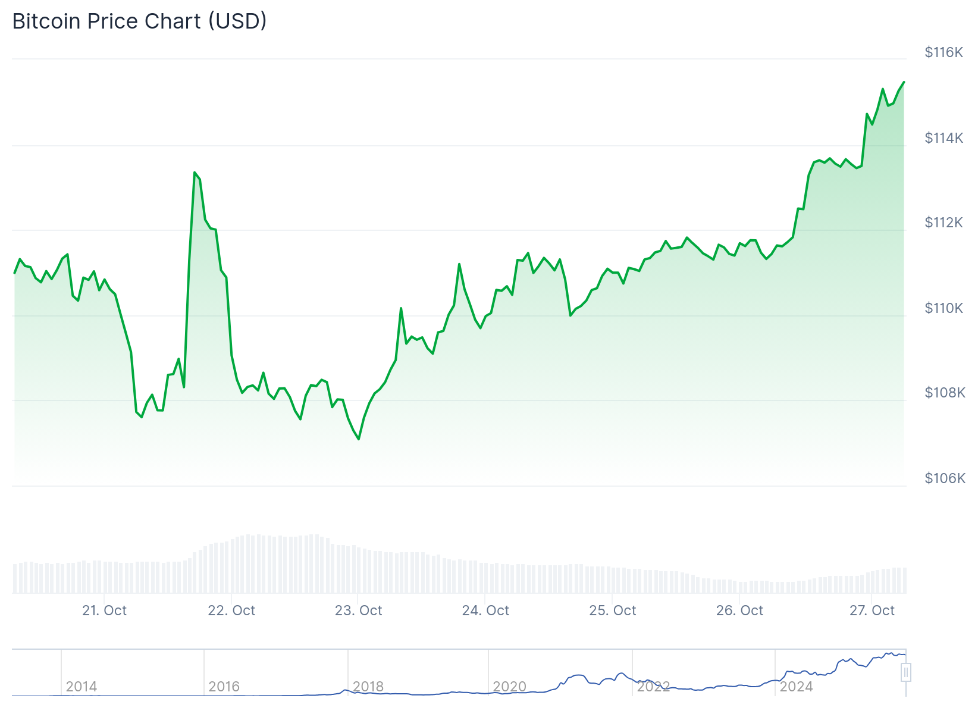Screen dimensions: 978x714
Task: Select 2016 on the navigator timeline
Action: pos(224,687)
